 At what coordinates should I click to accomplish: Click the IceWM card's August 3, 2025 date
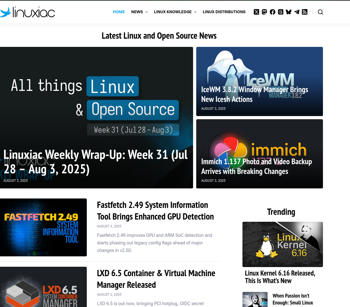pos(213,109)
